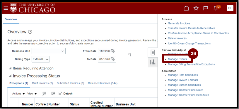Screen dimensions: 239x109
Task: Click the Detach button in table toolbar
Action: [x=66, y=94]
